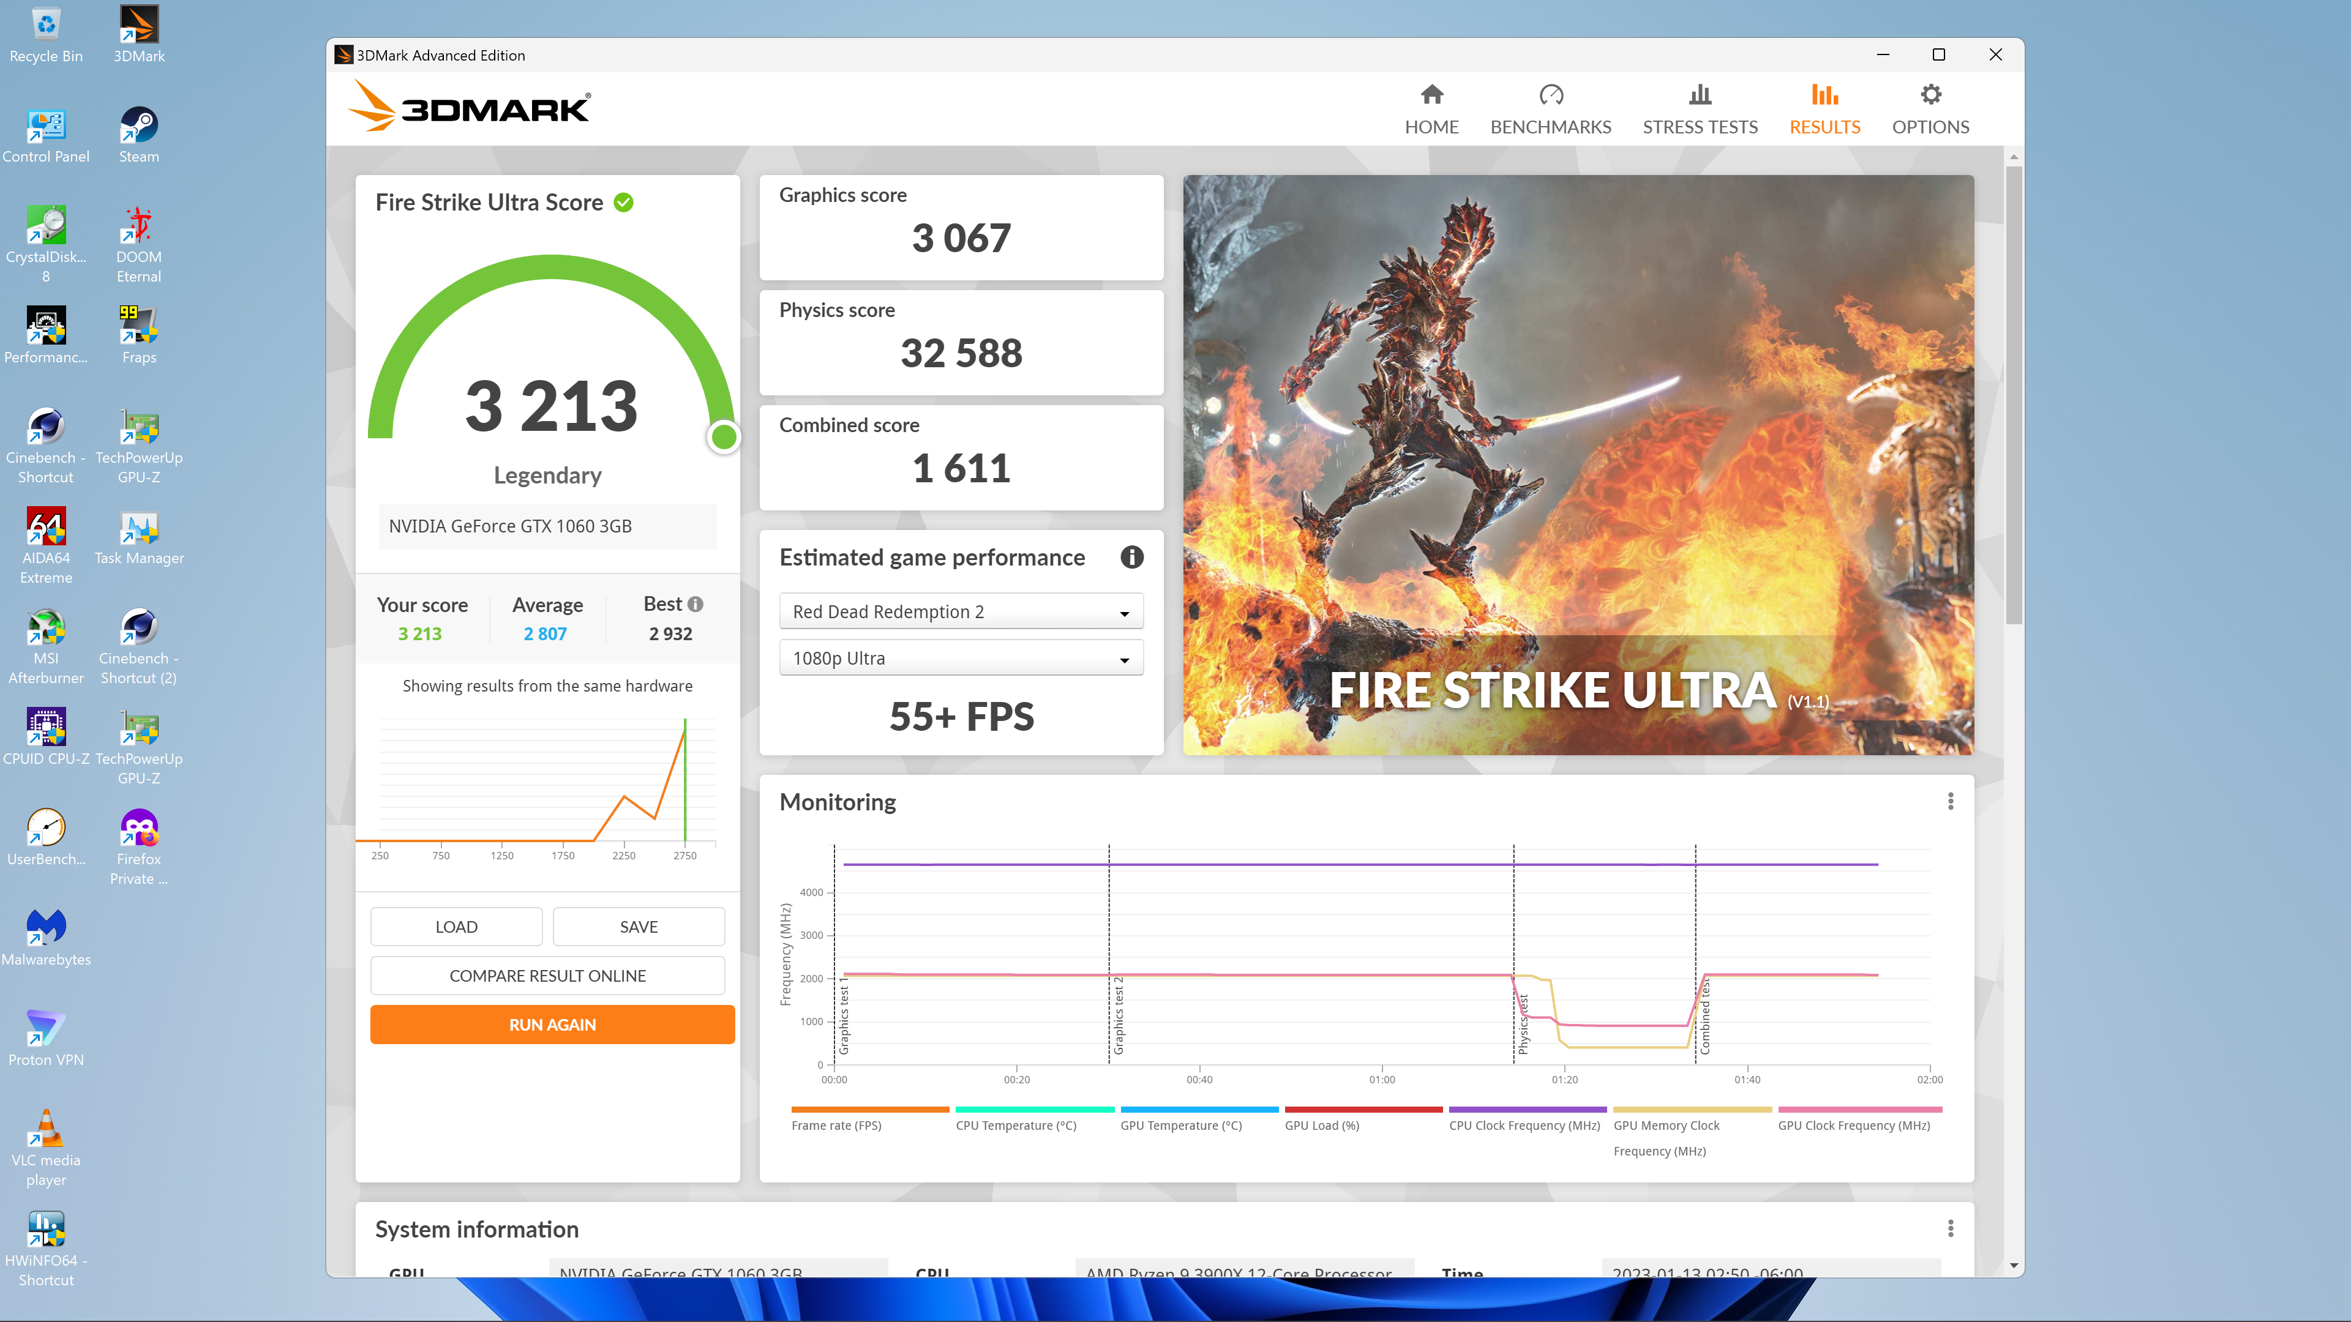This screenshot has height=1322, width=2351.
Task: Click the Combined test marker in Monitoring chart
Action: (1704, 1017)
